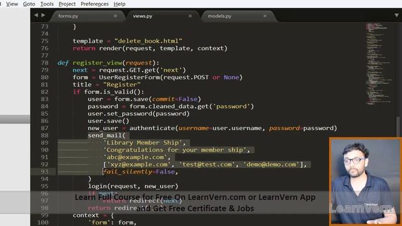Click the minimap code overview
Screen dimensions: 402x226
(x=379, y=63)
